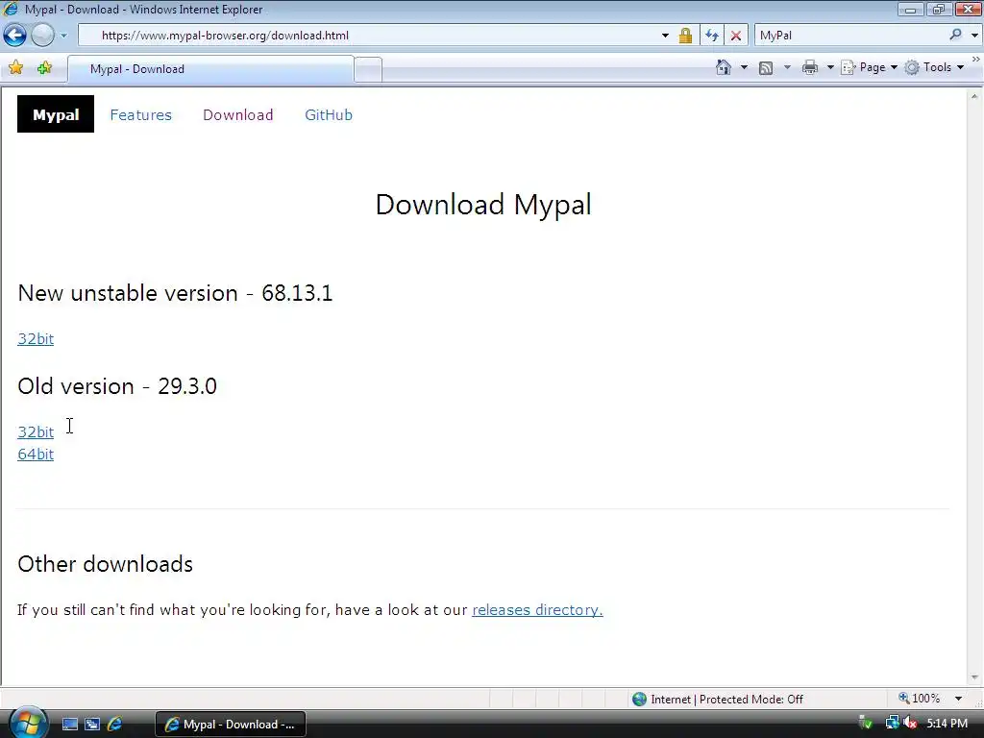Select the Mypal - Download tab
984x738 pixels.
coord(210,69)
